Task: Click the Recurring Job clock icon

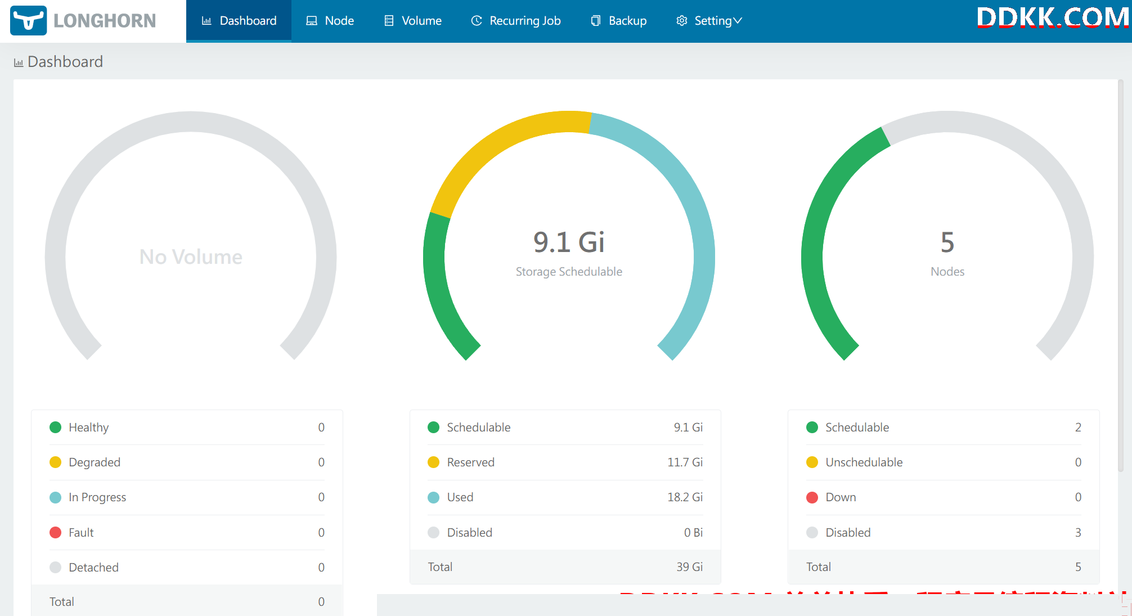Action: pos(477,21)
